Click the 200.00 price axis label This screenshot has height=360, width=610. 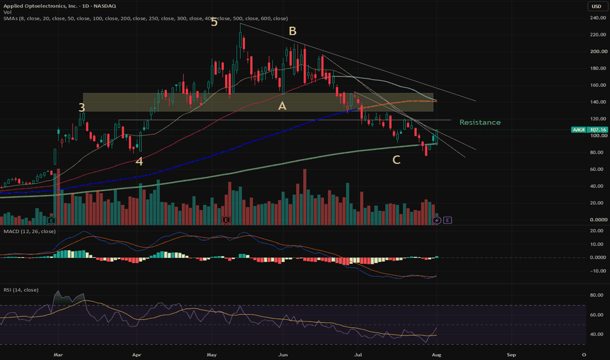click(598, 51)
